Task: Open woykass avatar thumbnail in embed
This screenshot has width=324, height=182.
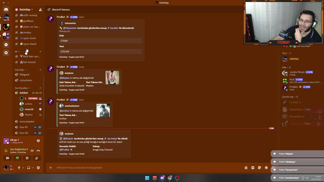Action: pyautogui.click(x=112, y=78)
